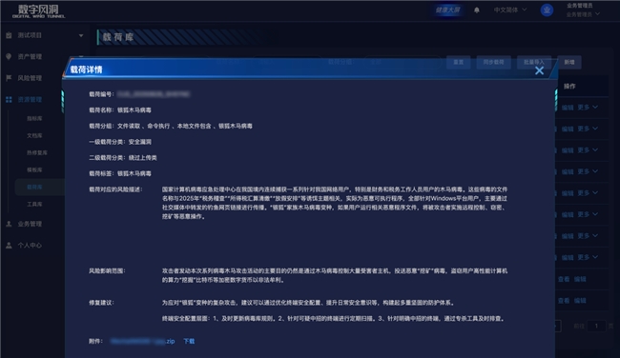Expand the 测试项目 sidebar arrow
The image size is (620, 358).
pos(81,35)
